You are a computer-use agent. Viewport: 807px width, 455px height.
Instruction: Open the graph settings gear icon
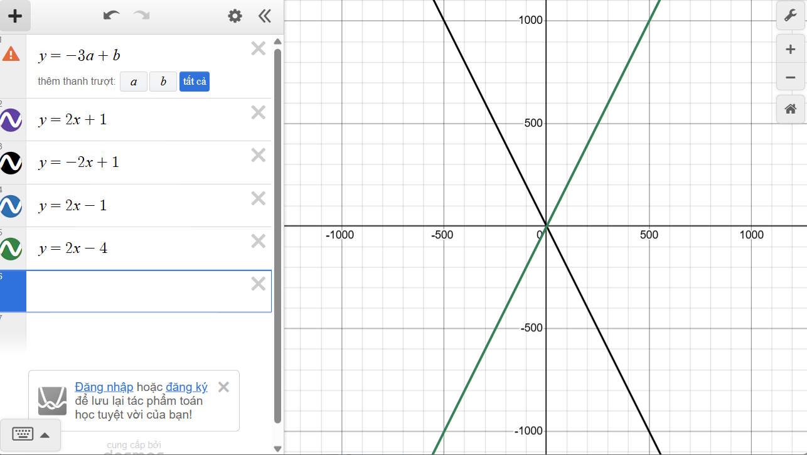pos(235,16)
